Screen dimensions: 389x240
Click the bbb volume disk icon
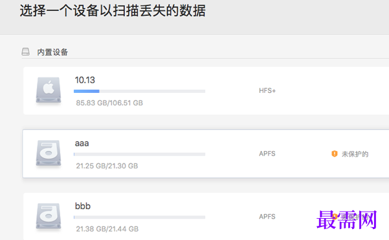[x=49, y=216]
